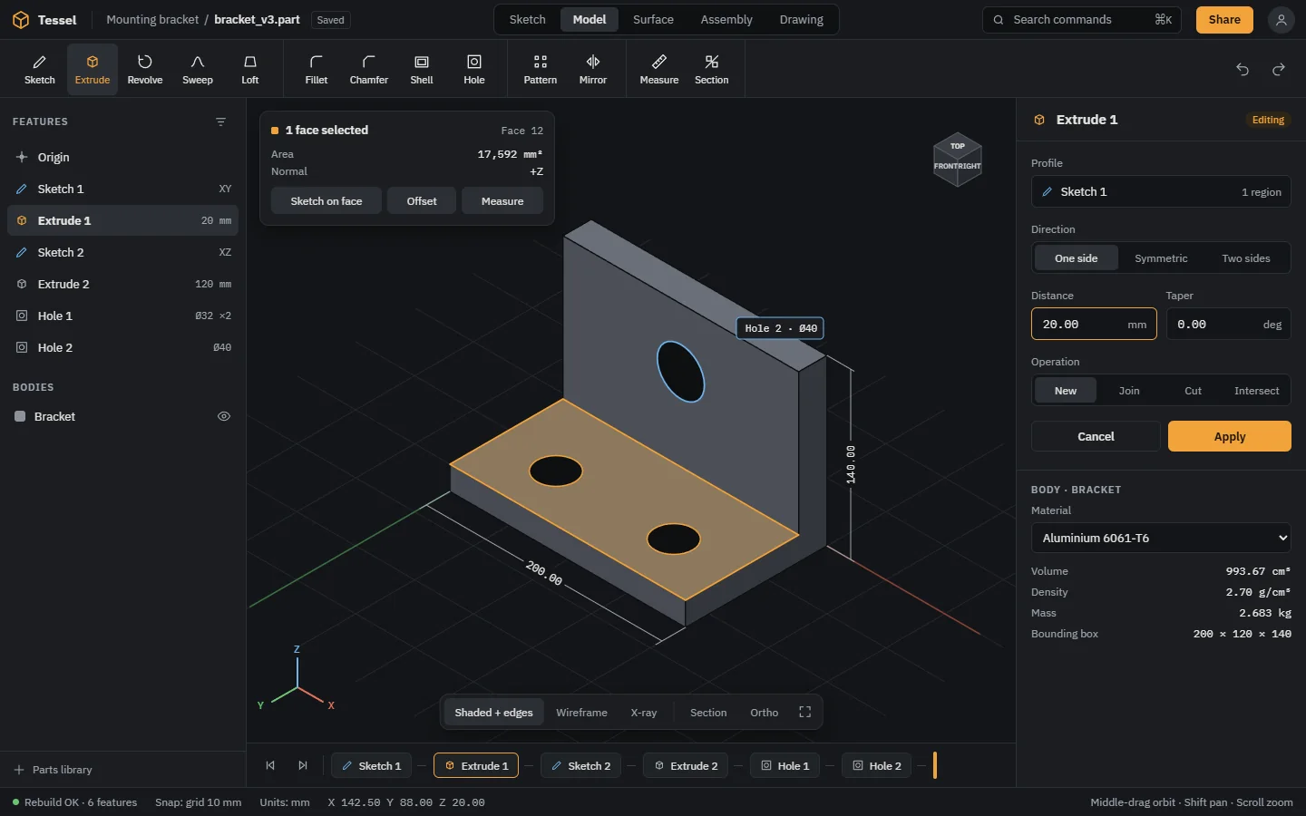Open the Material dropdown
Image resolution: width=1306 pixels, height=816 pixels.
pyautogui.click(x=1161, y=538)
